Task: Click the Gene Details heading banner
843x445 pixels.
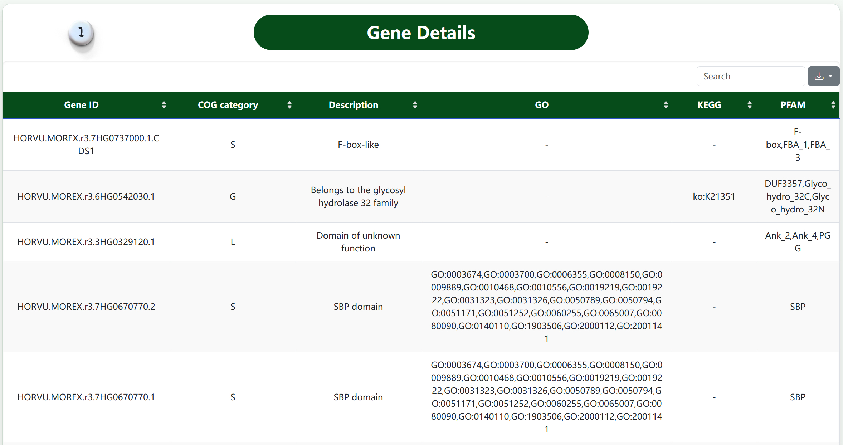Action: 421,33
